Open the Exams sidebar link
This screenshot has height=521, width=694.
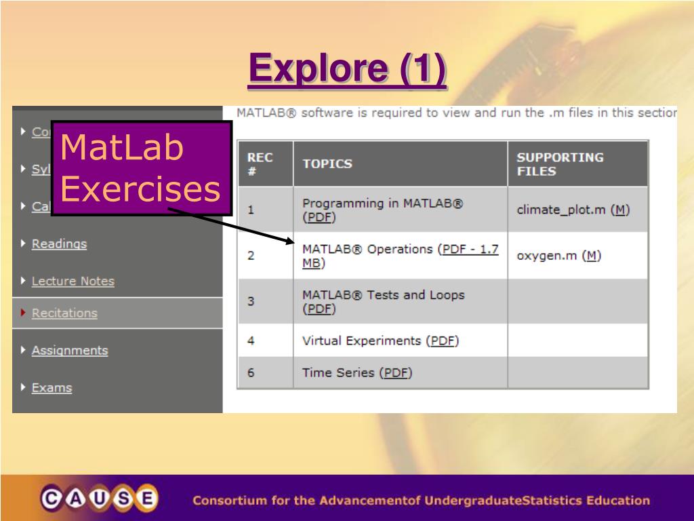[x=52, y=387]
